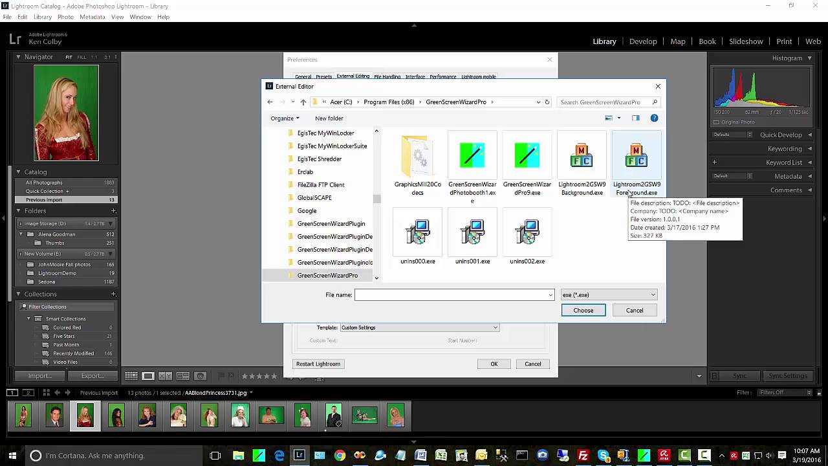Set Navigator zoom to FIT
This screenshot has width=828, height=466.
pos(69,57)
